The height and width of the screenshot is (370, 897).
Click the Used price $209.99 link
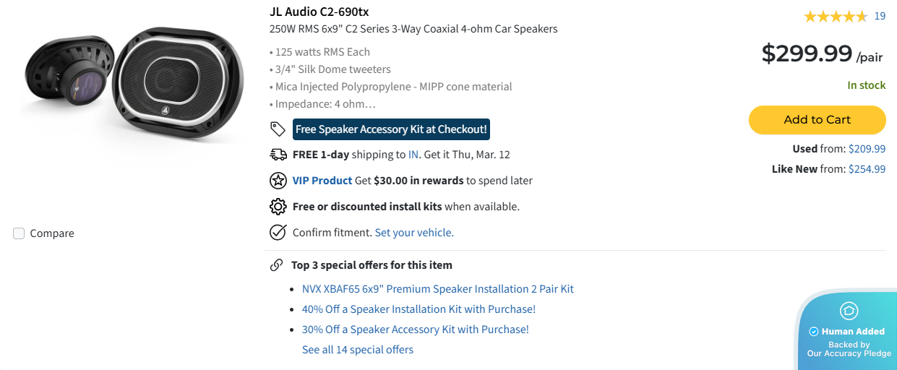pyautogui.click(x=867, y=149)
